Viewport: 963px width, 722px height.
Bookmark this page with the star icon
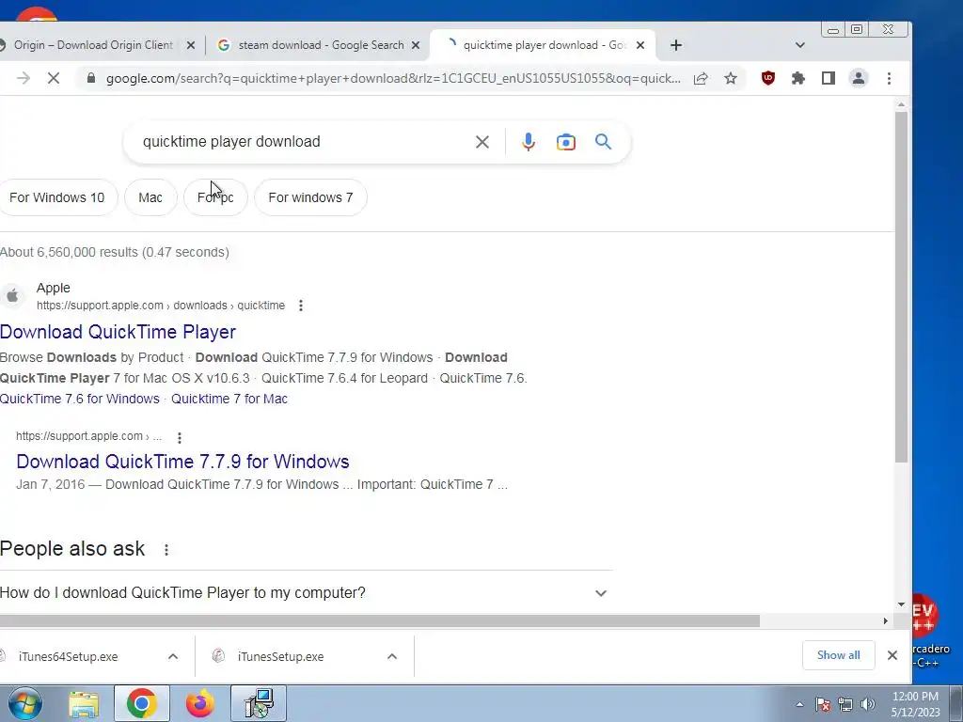point(730,78)
